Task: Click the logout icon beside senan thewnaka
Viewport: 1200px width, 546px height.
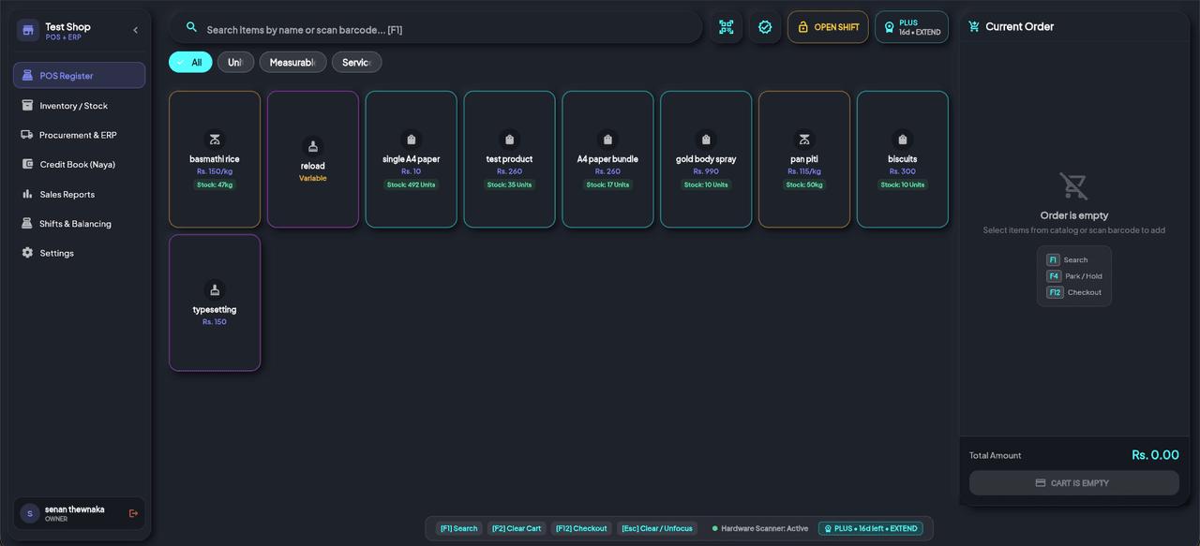Action: click(133, 513)
